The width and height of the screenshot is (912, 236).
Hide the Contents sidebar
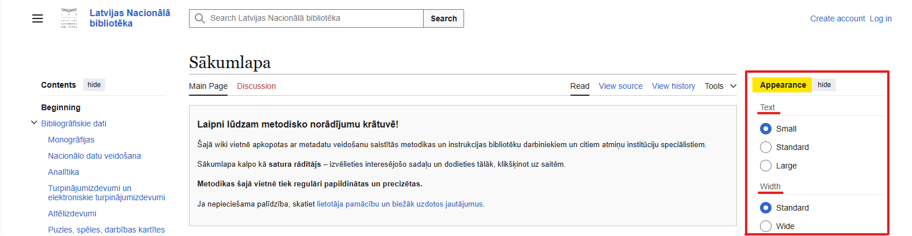point(94,85)
